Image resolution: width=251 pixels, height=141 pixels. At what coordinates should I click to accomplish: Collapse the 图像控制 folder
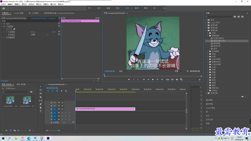click(x=208, y=36)
